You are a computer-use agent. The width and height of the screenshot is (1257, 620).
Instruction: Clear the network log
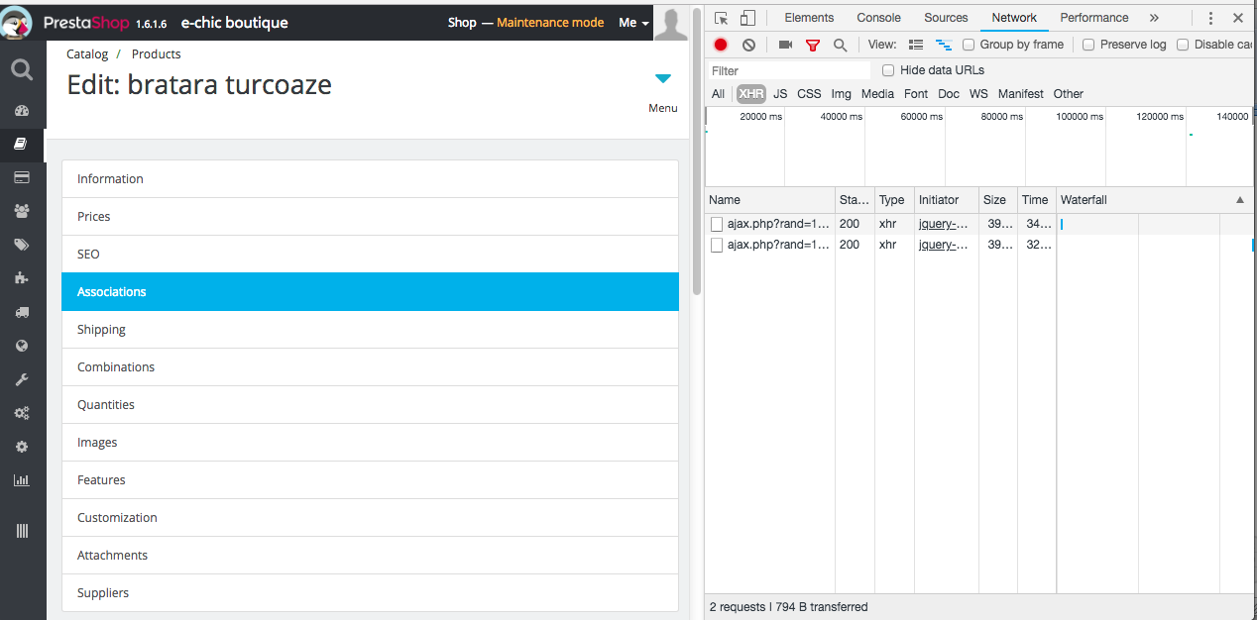tap(748, 45)
